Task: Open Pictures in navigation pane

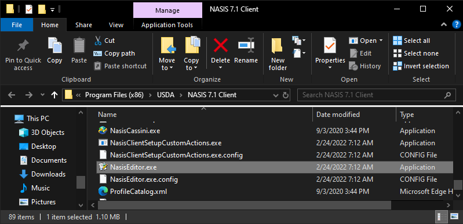Action: tap(37, 202)
